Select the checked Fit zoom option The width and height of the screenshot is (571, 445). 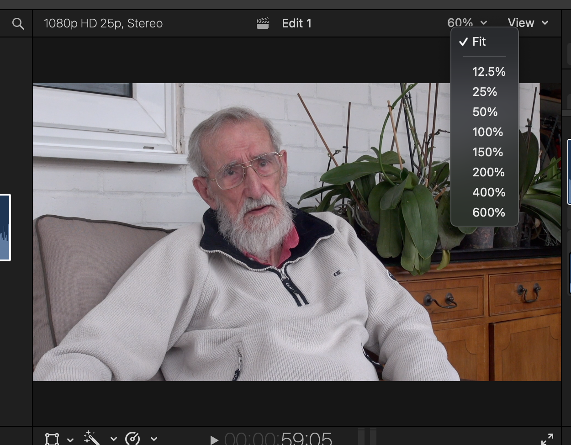point(479,42)
